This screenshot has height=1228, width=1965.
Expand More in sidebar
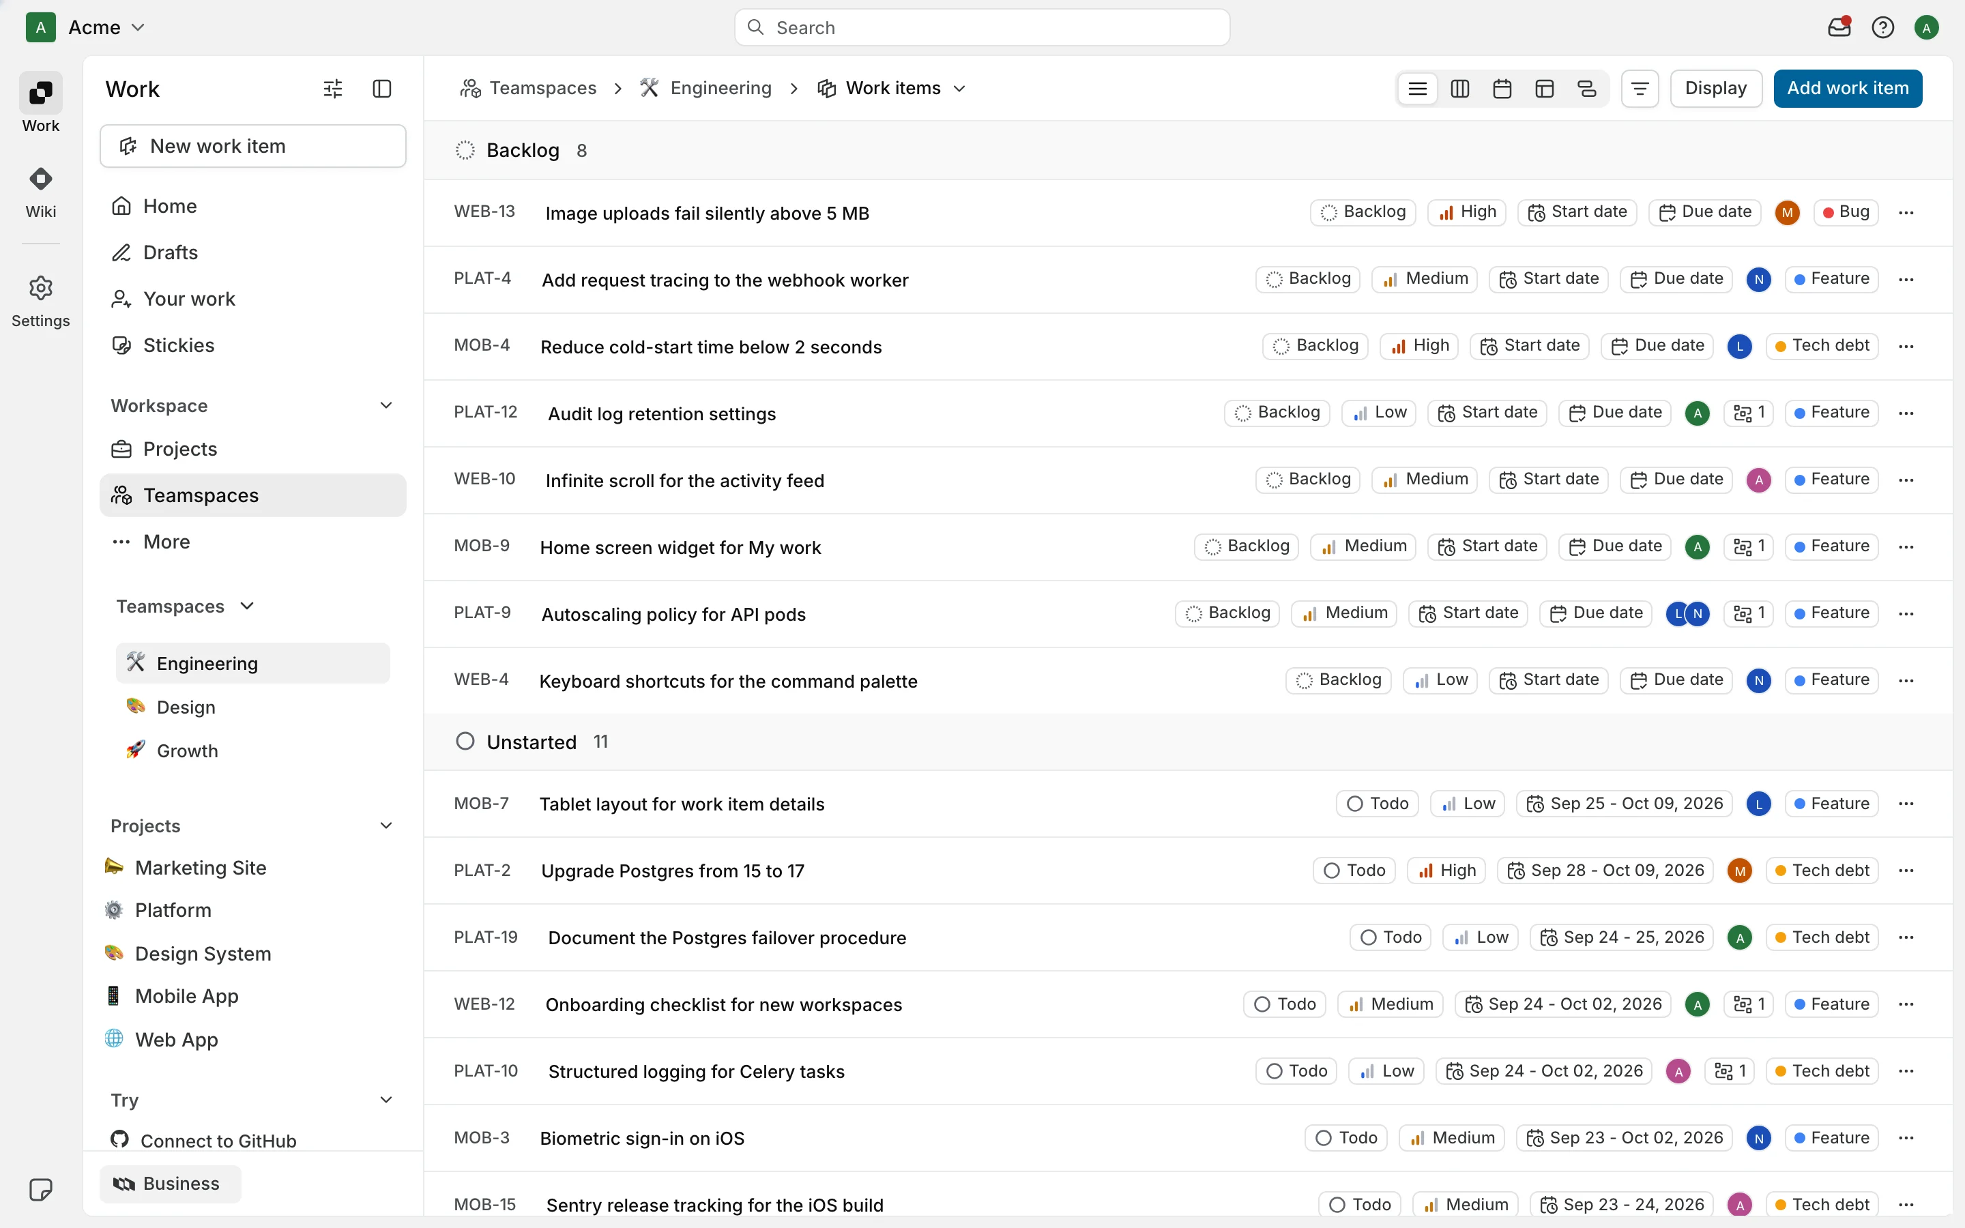coord(252,542)
